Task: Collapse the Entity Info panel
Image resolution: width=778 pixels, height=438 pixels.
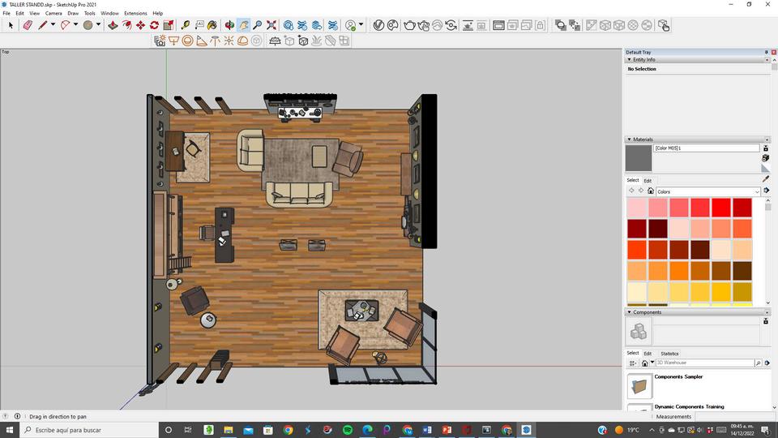Action: point(630,60)
